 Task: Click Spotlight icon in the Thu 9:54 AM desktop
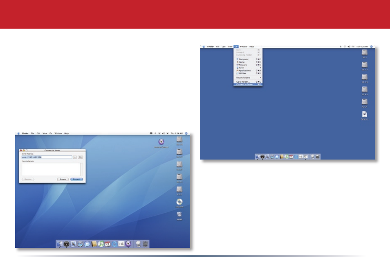[x=186, y=133]
